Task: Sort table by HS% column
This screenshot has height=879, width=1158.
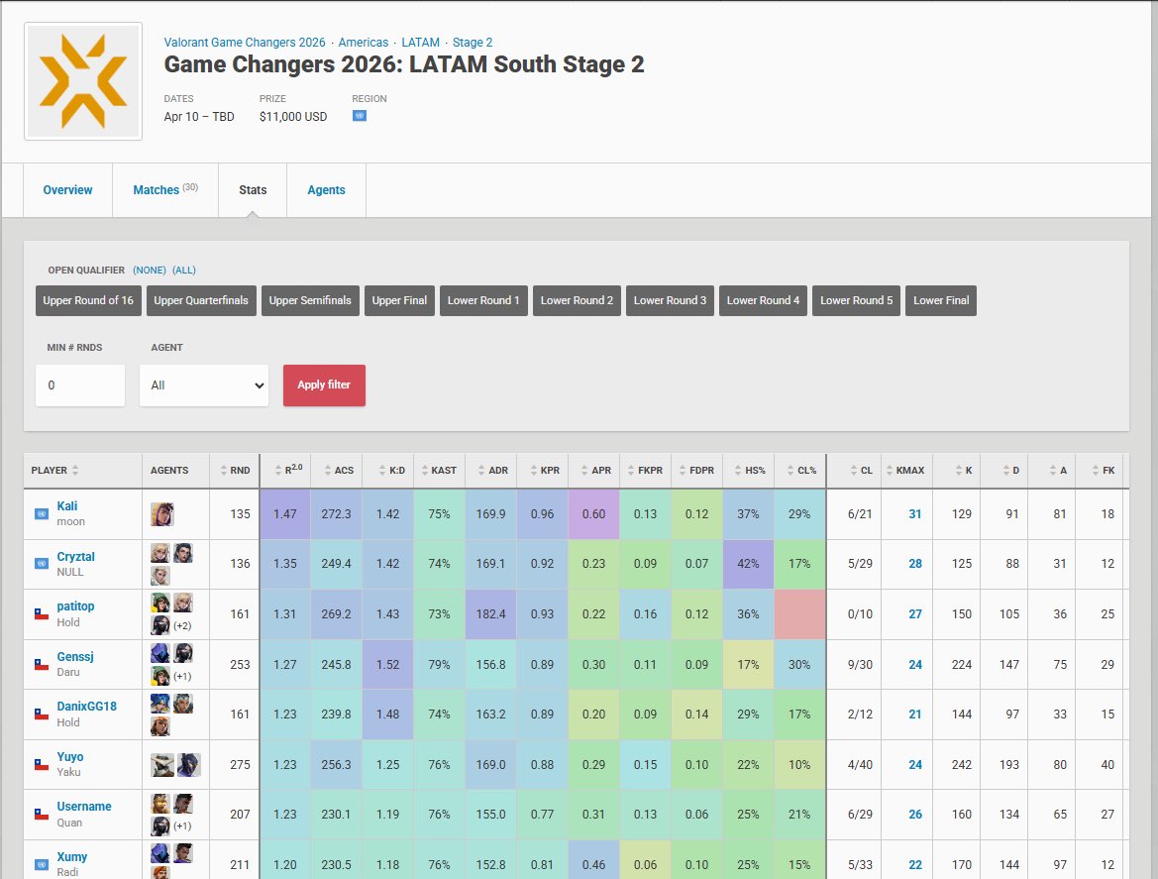Action: pos(750,471)
